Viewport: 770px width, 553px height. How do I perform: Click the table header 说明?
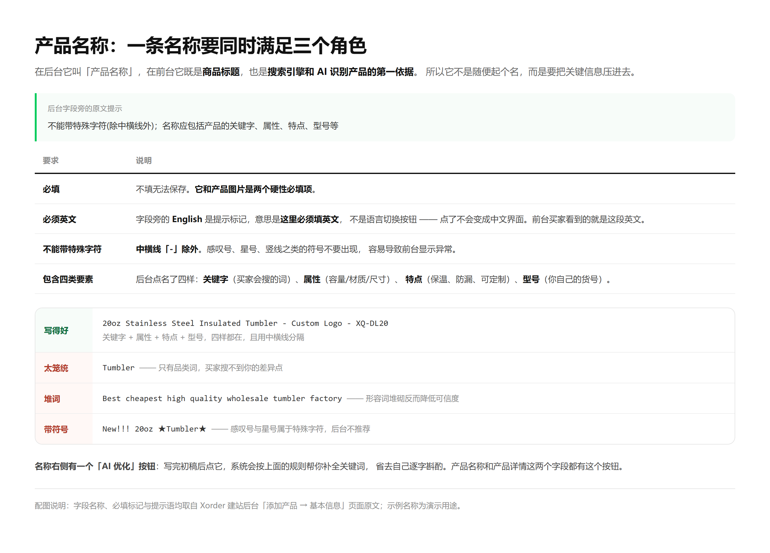tap(144, 160)
